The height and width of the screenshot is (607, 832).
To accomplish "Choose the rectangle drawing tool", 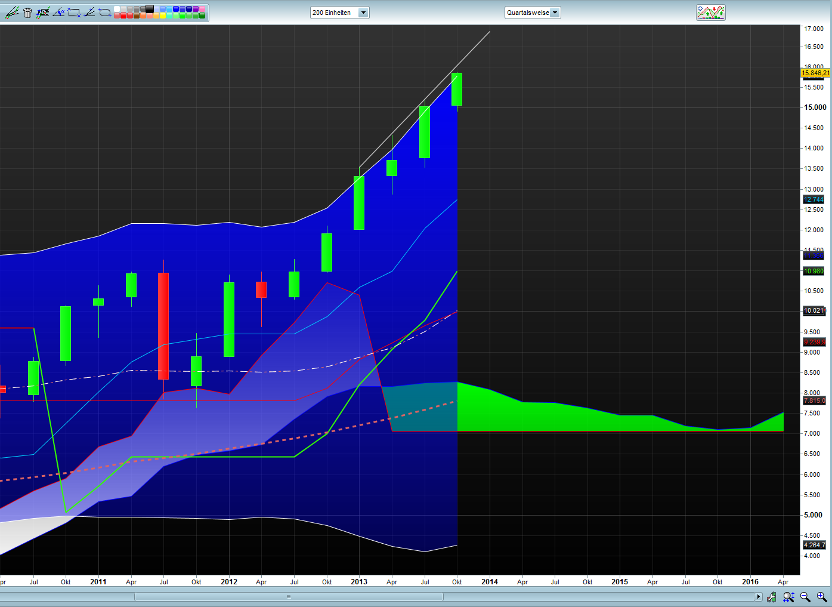I will 74,13.
